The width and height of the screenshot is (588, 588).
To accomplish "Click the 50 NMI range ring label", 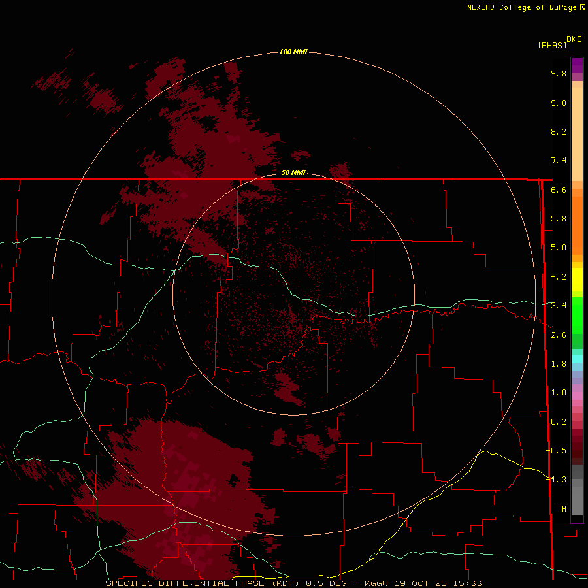I will click(293, 172).
